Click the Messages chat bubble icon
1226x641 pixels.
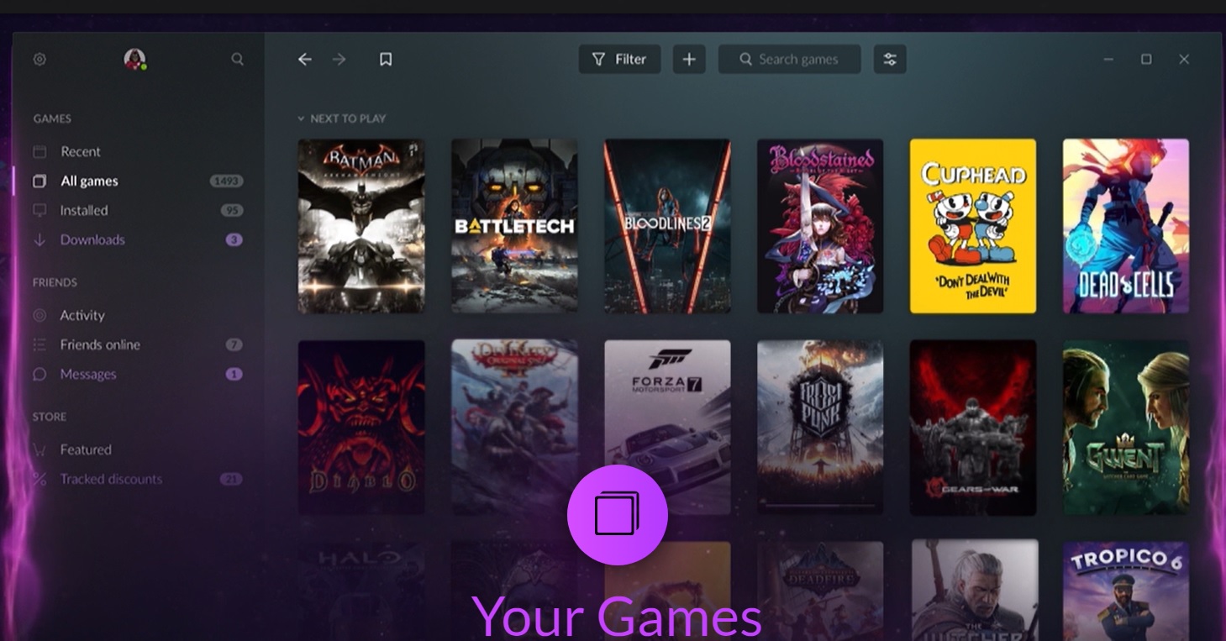(x=39, y=375)
